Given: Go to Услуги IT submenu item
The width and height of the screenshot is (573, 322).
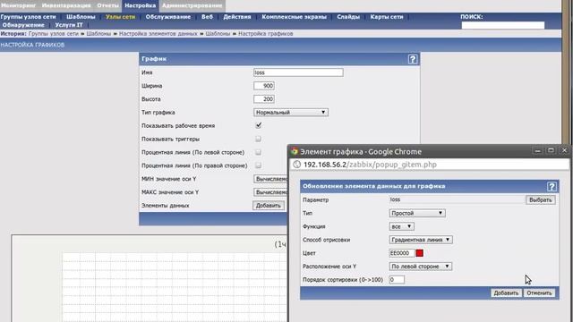Looking at the screenshot, I should pos(69,25).
